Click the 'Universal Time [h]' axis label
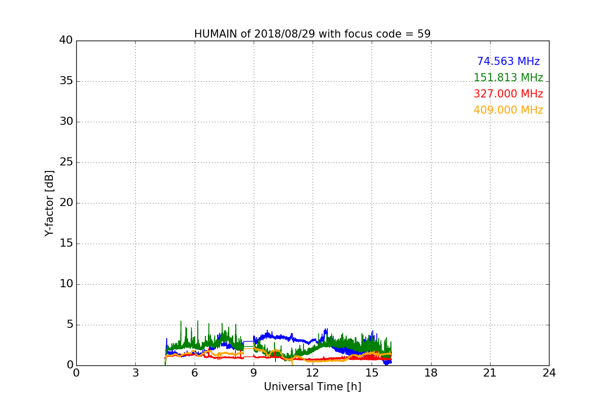 pyautogui.click(x=312, y=387)
